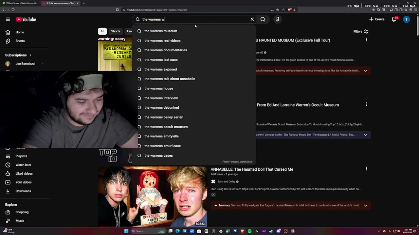
Task: Select the All filter chip
Action: point(102,31)
